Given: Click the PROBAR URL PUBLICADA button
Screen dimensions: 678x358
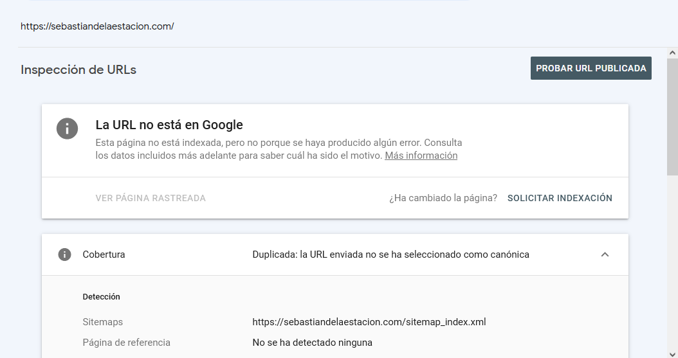Looking at the screenshot, I should [591, 68].
